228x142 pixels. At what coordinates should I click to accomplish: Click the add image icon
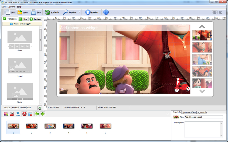6,114
